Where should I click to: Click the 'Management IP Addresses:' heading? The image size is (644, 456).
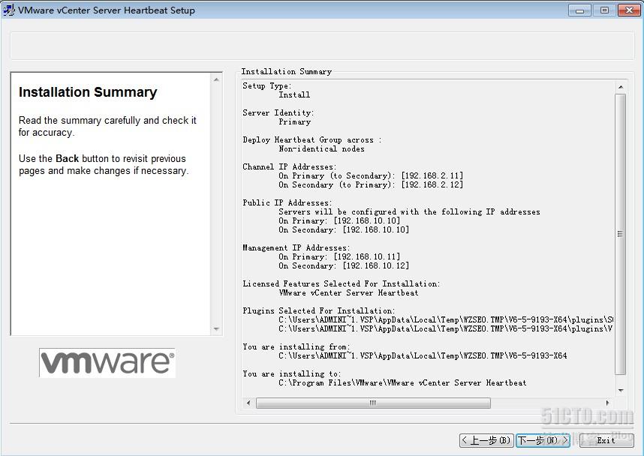click(296, 248)
